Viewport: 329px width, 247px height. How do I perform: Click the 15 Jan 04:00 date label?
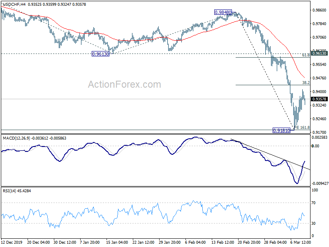(x=117, y=242)
